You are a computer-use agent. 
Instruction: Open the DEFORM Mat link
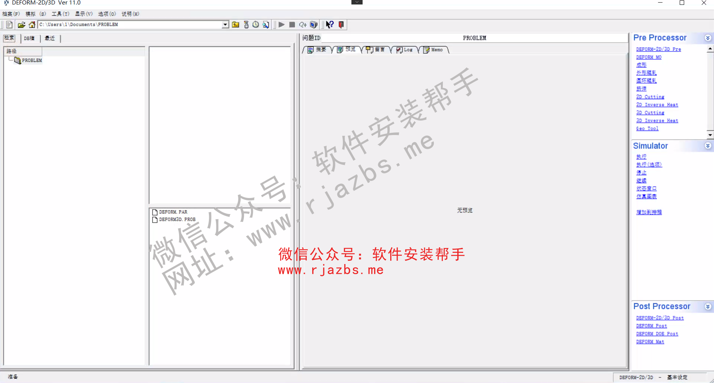click(x=650, y=342)
